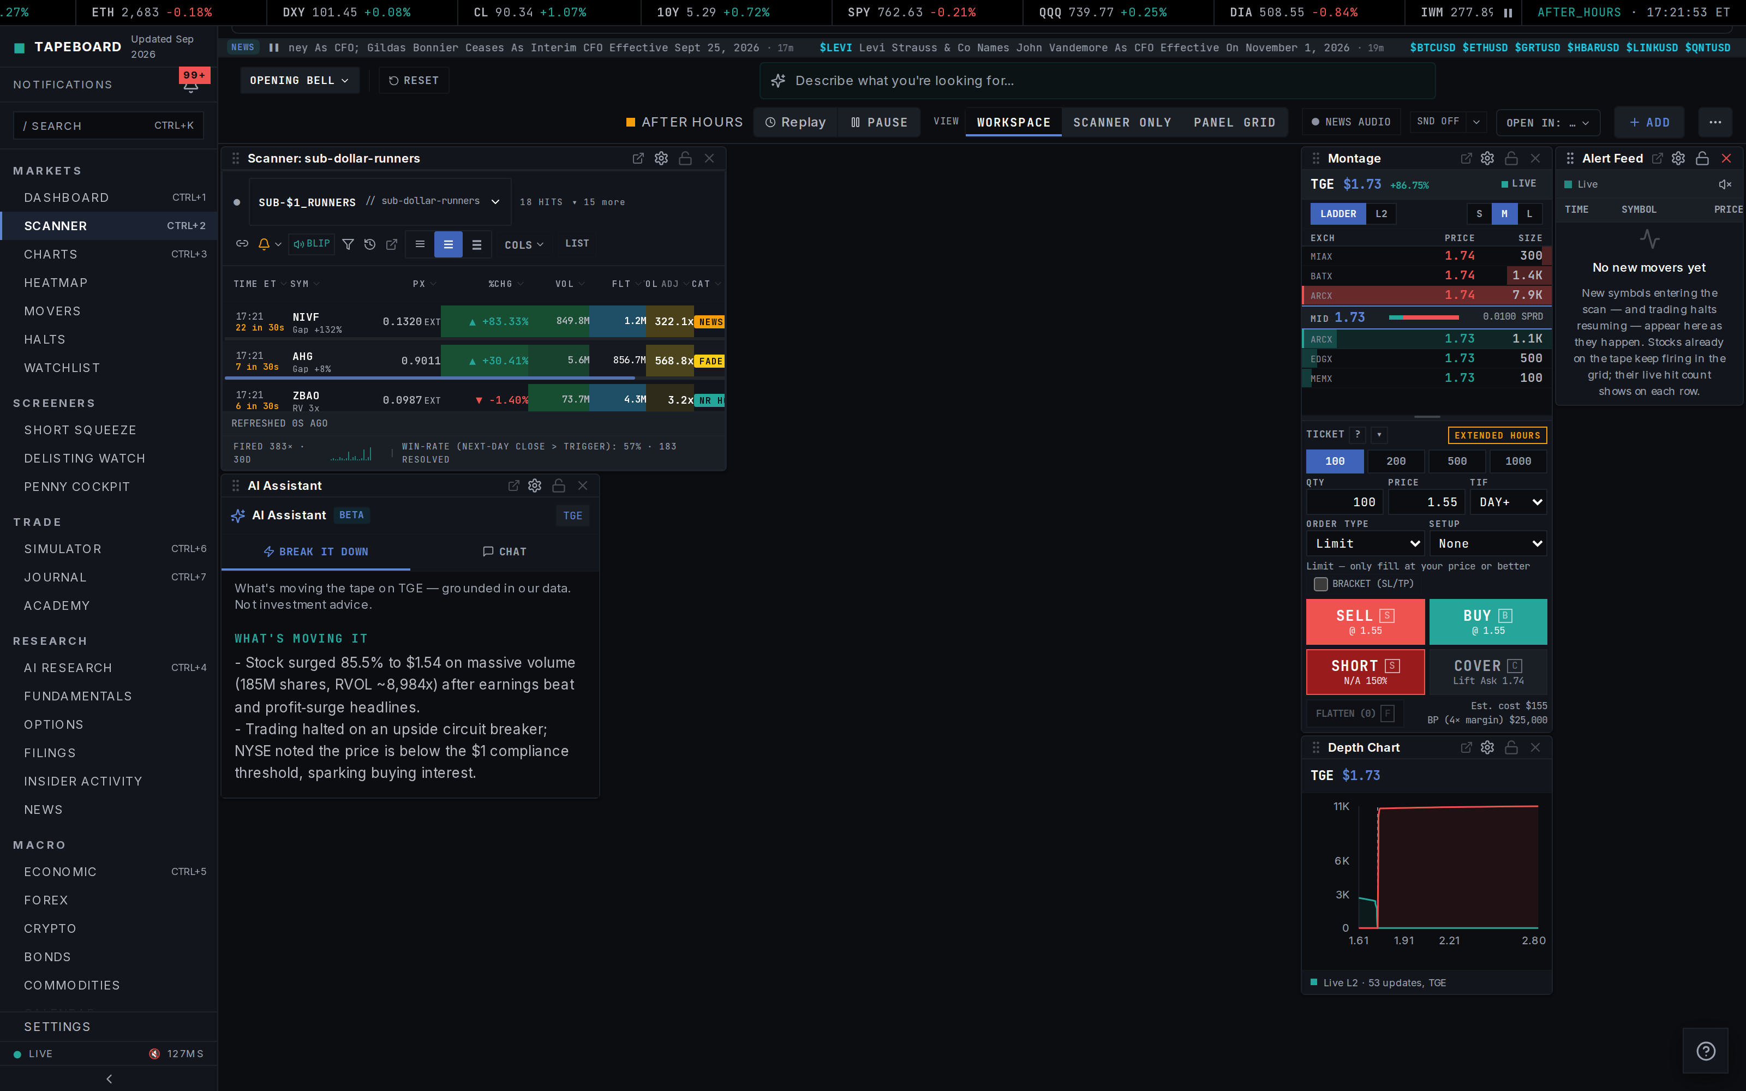This screenshot has width=1746, height=1091.
Task: Select comfortable row density in Scanner
Action: 476,244
